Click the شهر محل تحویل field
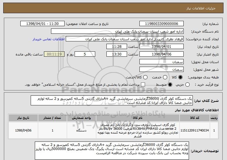 [x=162, y=70]
